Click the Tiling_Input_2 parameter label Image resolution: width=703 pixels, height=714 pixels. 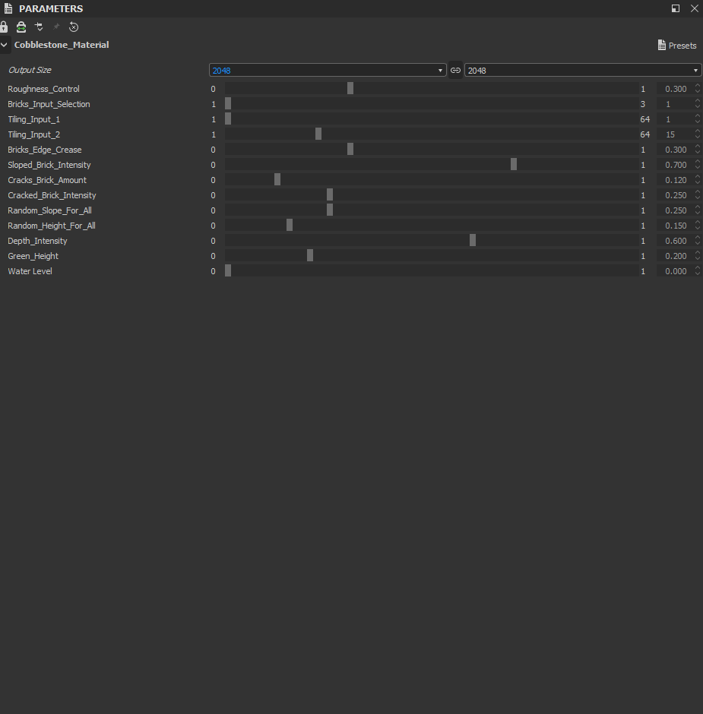pyautogui.click(x=33, y=134)
